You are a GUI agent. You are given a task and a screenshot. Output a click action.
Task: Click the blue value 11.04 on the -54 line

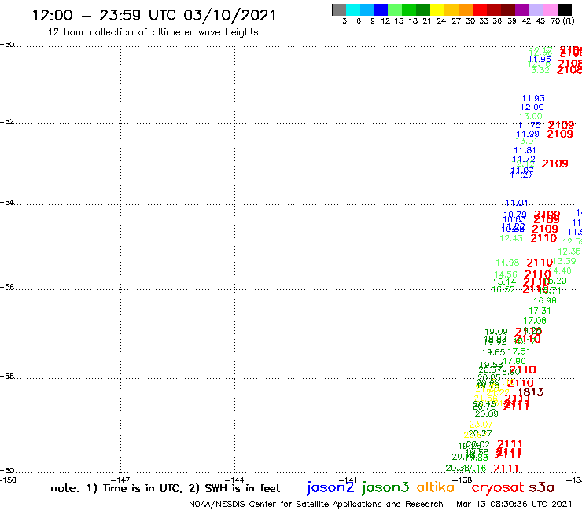[517, 203]
